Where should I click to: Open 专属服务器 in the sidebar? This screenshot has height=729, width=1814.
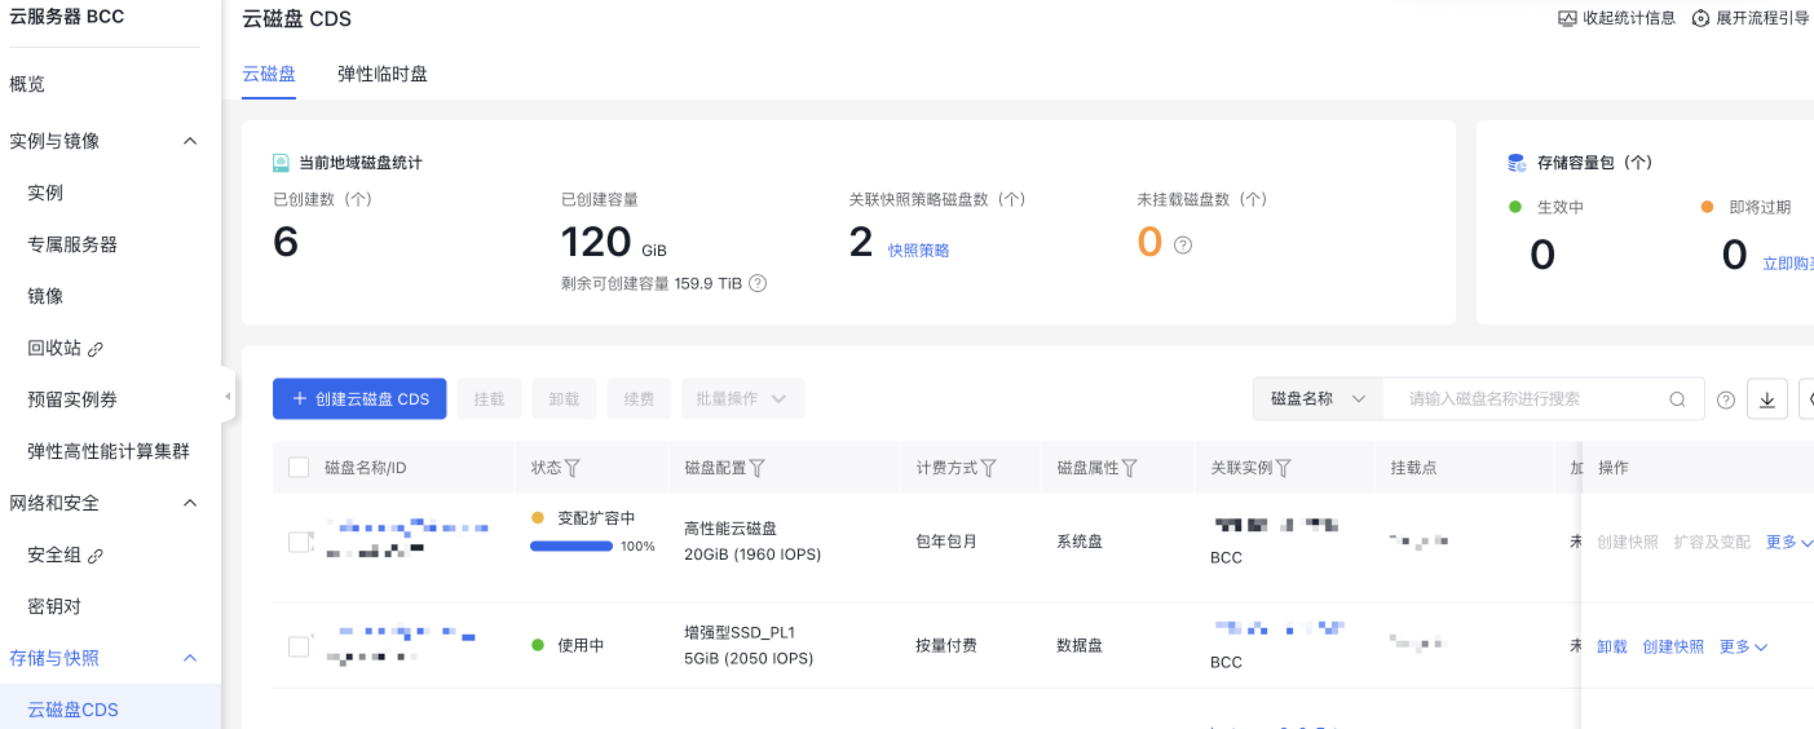click(72, 245)
